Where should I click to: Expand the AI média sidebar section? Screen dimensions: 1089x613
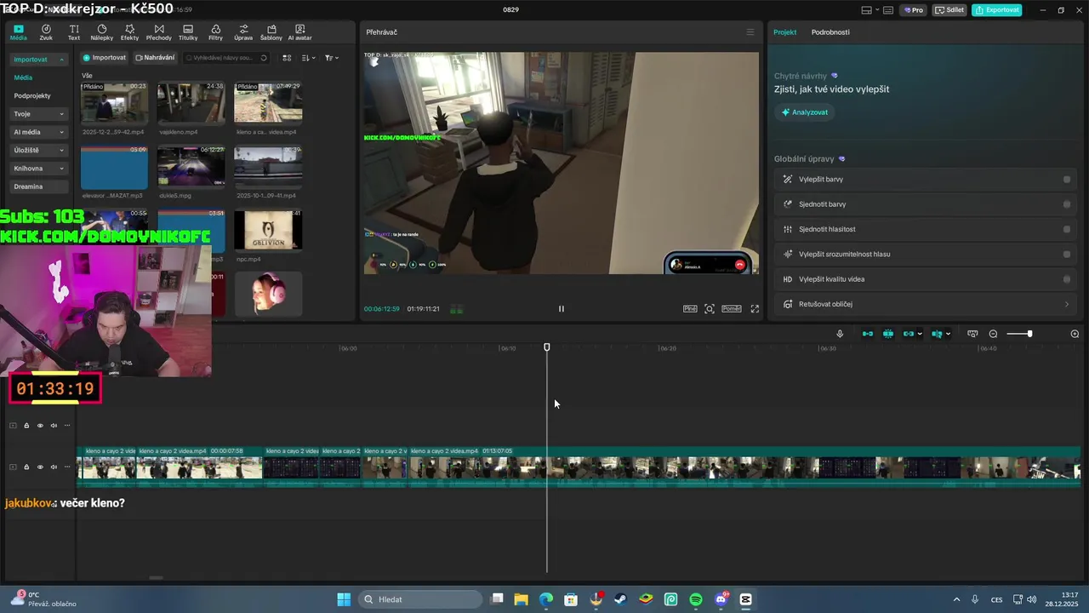coord(39,132)
